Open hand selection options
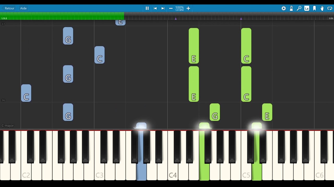334x187 pixels. (322, 8)
